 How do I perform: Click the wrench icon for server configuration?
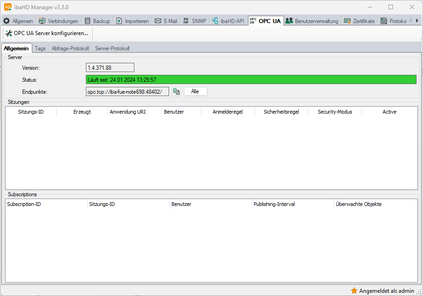click(9, 33)
